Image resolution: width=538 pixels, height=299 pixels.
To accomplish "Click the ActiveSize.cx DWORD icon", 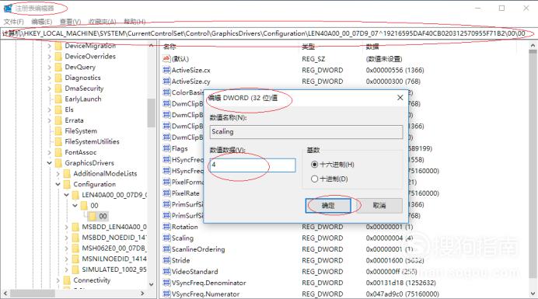I will point(166,70).
